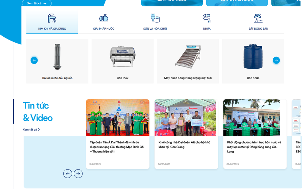This screenshot has height=189, width=302.
Task: Go to next news slide arrow
Action: tap(78, 174)
